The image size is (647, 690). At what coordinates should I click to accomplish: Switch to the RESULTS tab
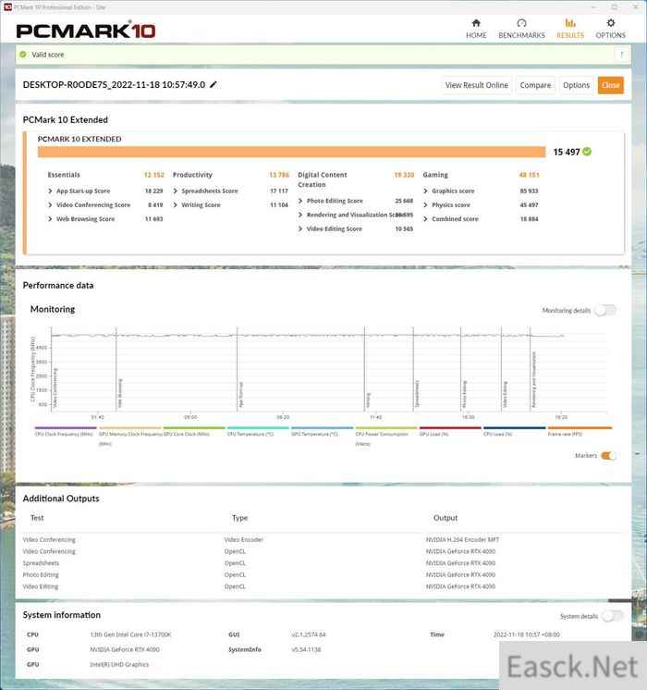pyautogui.click(x=570, y=29)
